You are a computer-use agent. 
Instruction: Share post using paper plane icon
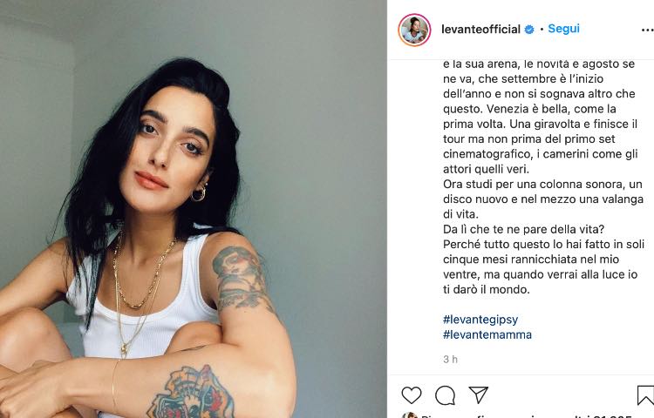478,394
